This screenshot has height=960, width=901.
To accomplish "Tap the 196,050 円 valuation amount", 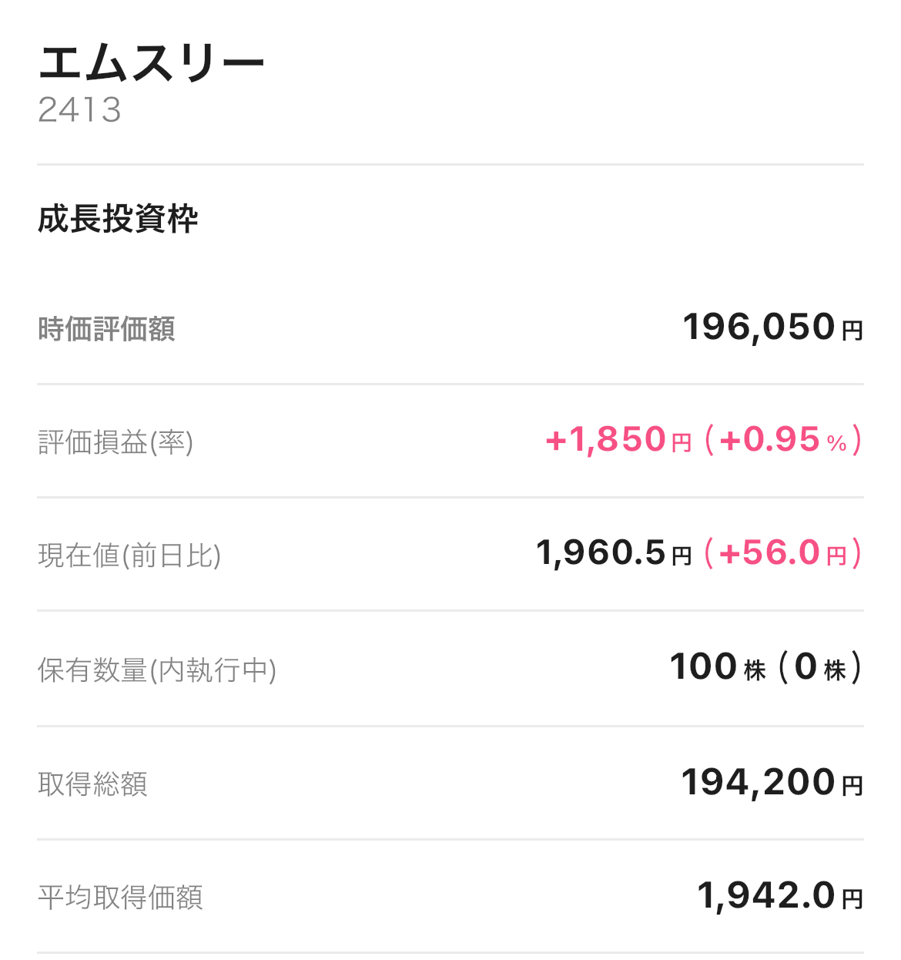I will [x=773, y=327].
